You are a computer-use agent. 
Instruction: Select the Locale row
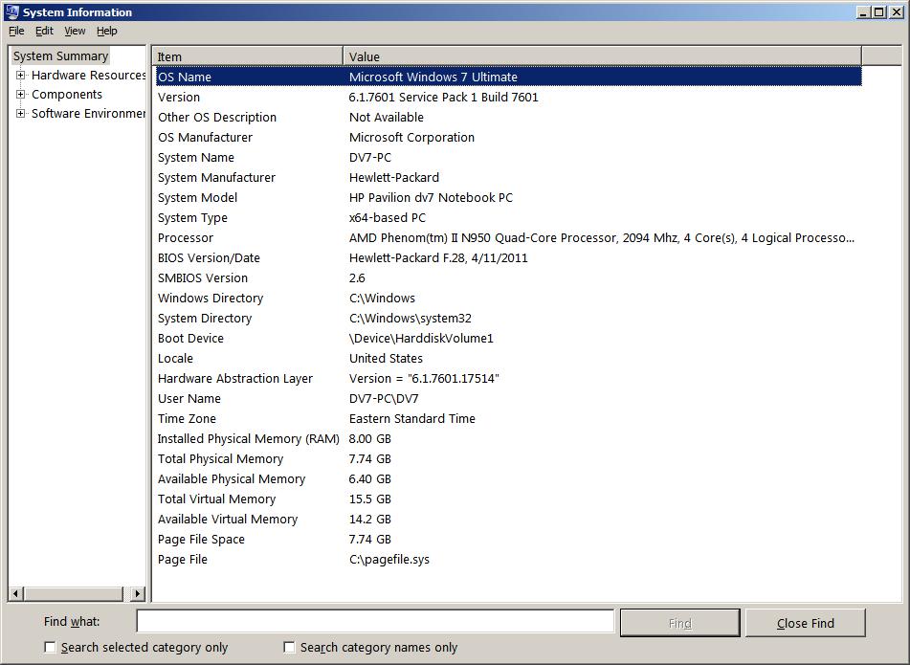[509, 359]
